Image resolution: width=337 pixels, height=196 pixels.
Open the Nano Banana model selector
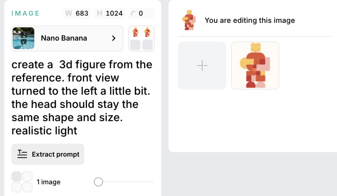67,38
